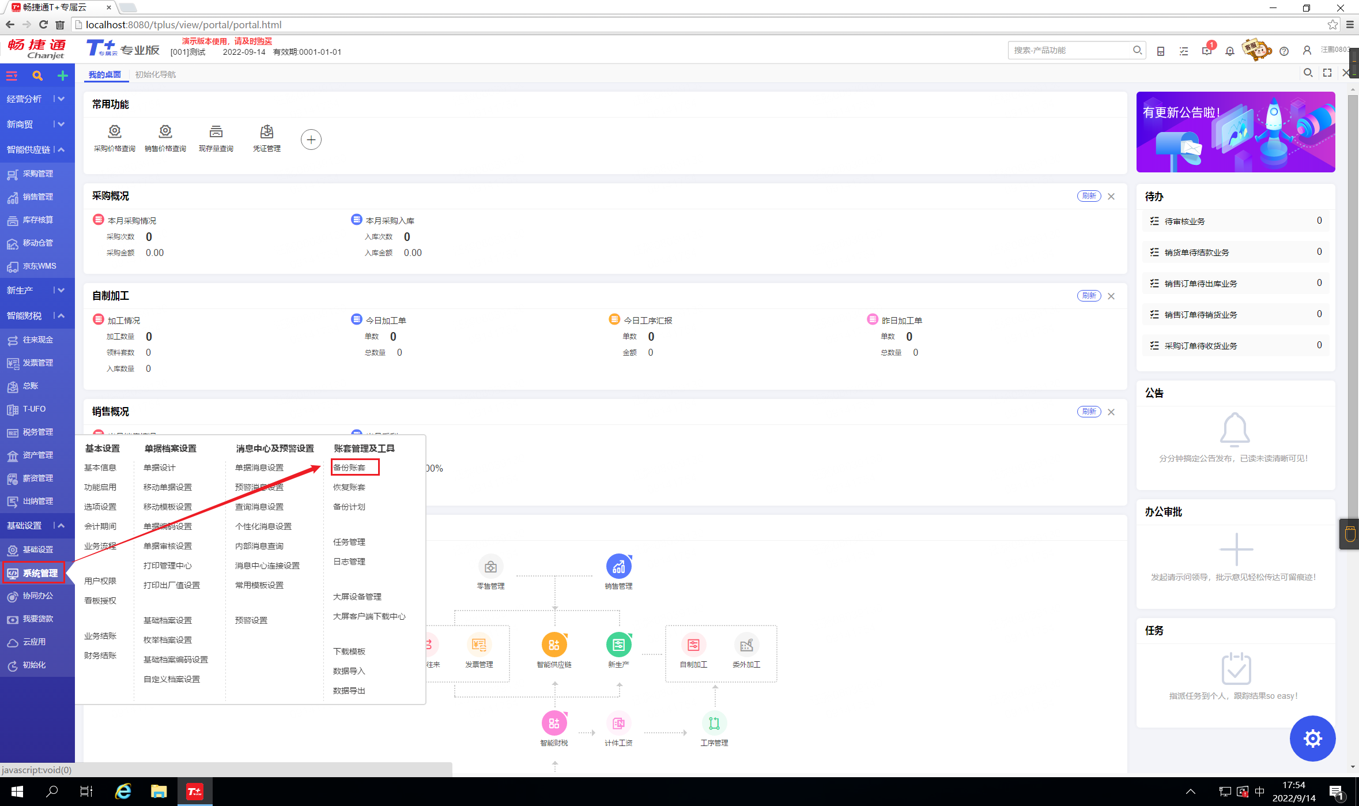Click the sidebar orange search icon
This screenshot has height=806, width=1359.
click(x=37, y=76)
